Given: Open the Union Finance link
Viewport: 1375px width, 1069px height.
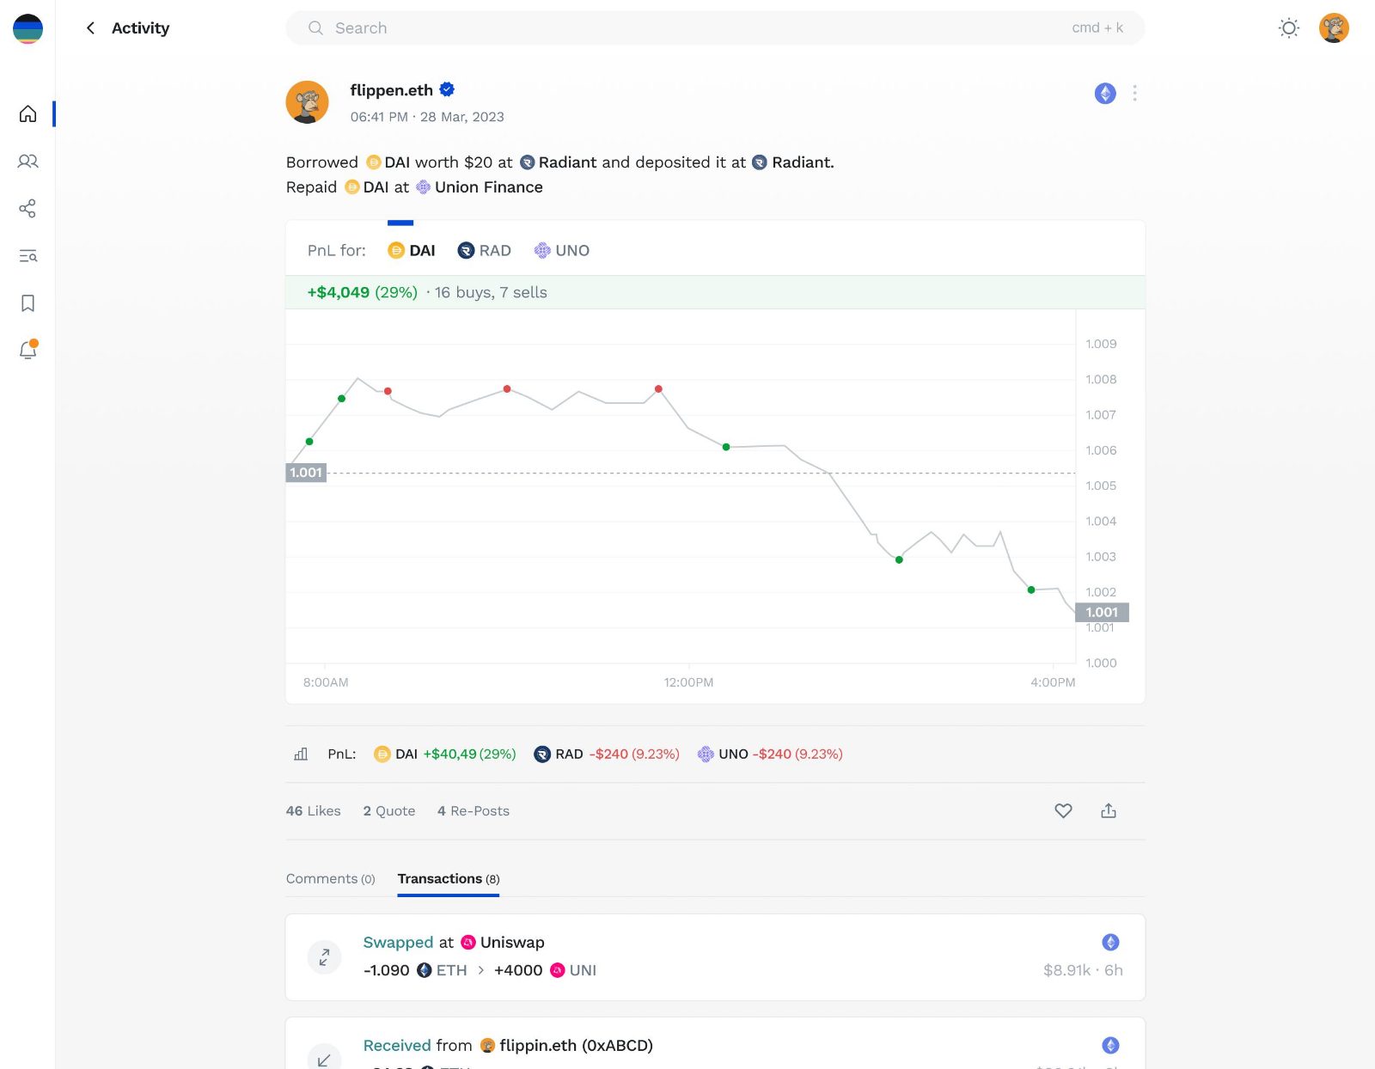Looking at the screenshot, I should (479, 187).
